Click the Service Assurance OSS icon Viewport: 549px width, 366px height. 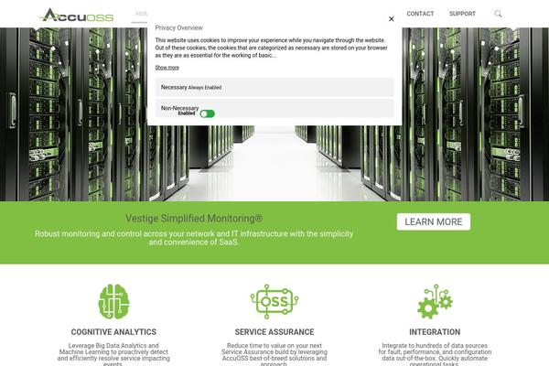tap(274, 301)
